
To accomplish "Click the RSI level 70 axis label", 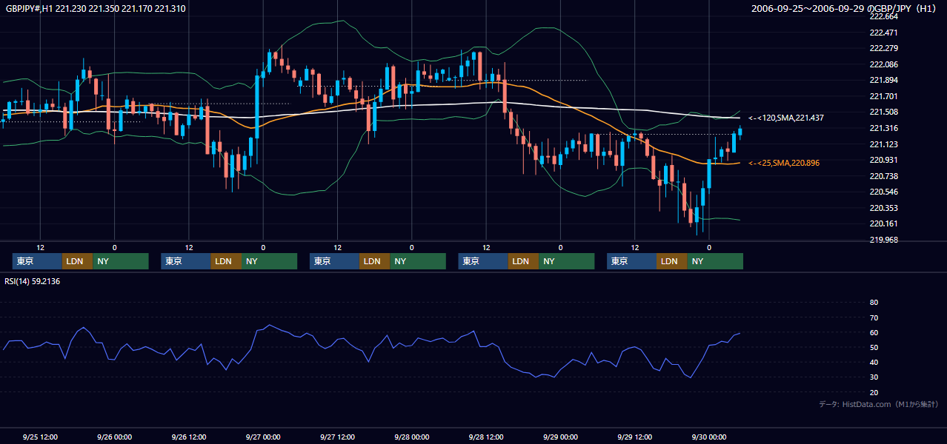I will 874,317.
